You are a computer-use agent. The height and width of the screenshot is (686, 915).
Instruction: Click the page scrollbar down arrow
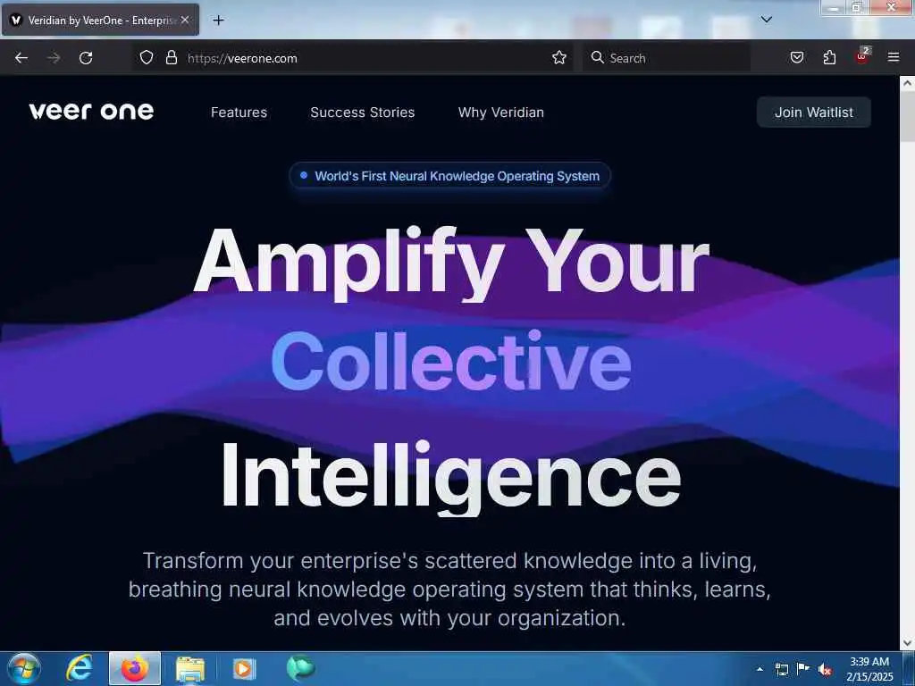click(x=908, y=643)
